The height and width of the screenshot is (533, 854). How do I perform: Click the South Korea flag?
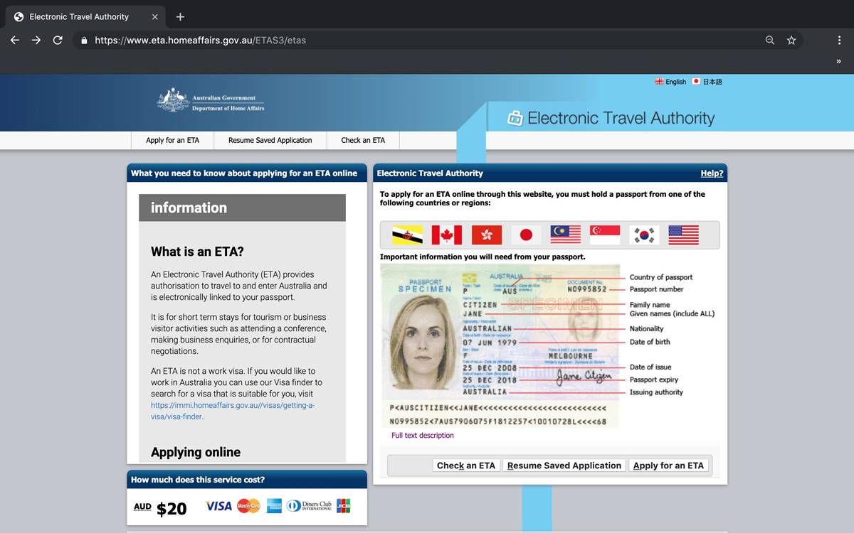click(x=644, y=235)
